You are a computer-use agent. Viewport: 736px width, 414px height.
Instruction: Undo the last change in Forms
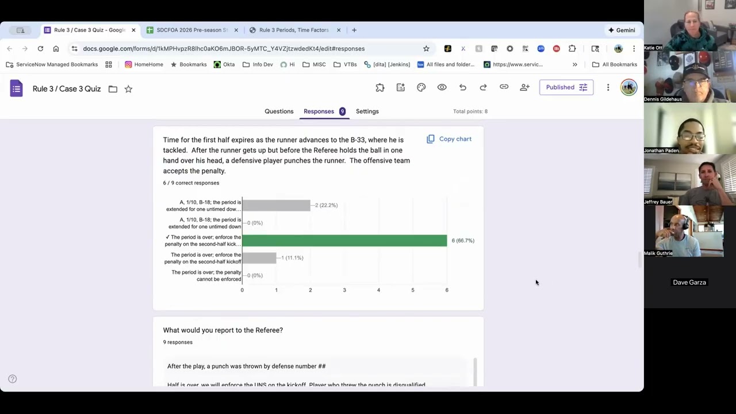tap(463, 87)
